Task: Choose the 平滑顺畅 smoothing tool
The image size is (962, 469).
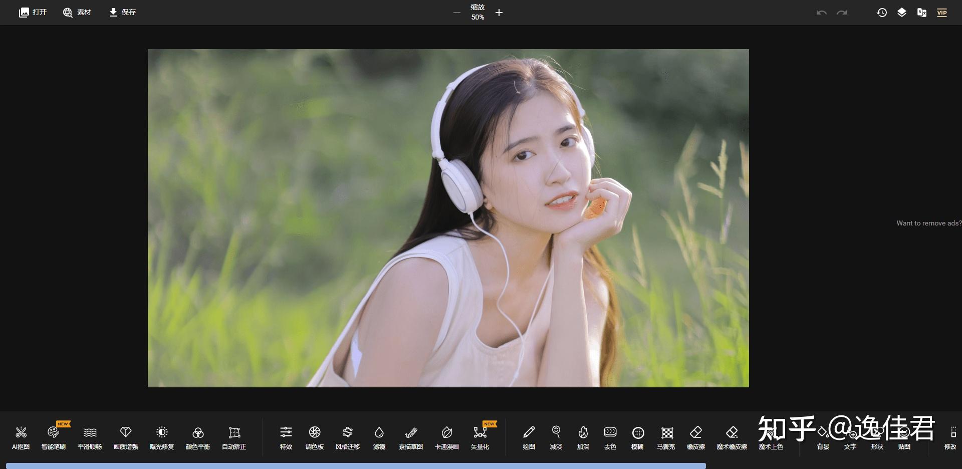Action: pos(90,437)
